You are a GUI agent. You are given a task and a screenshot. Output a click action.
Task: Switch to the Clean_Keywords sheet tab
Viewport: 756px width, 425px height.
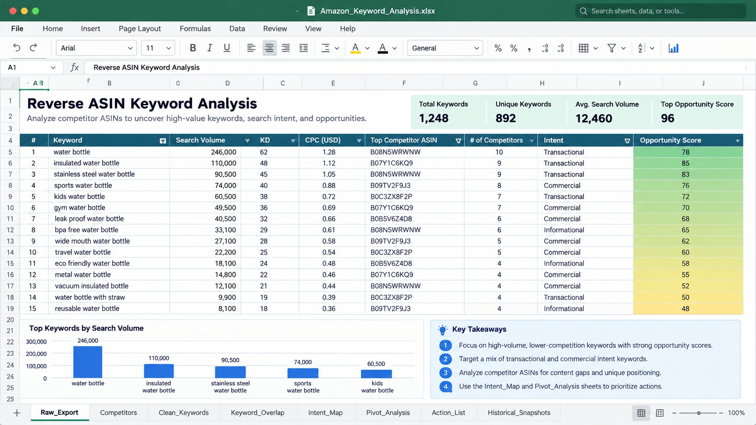(184, 413)
